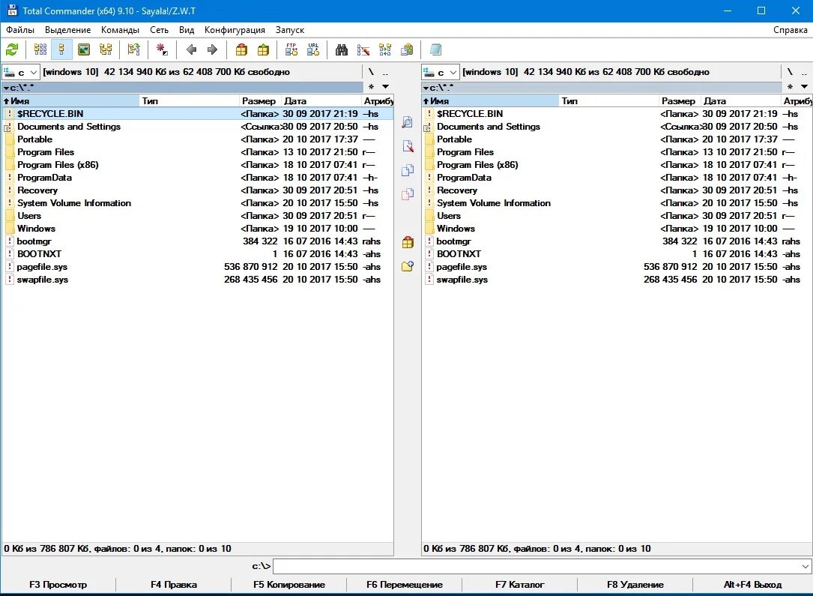Go to root with left panel backslash button
This screenshot has height=596, width=813.
point(371,72)
